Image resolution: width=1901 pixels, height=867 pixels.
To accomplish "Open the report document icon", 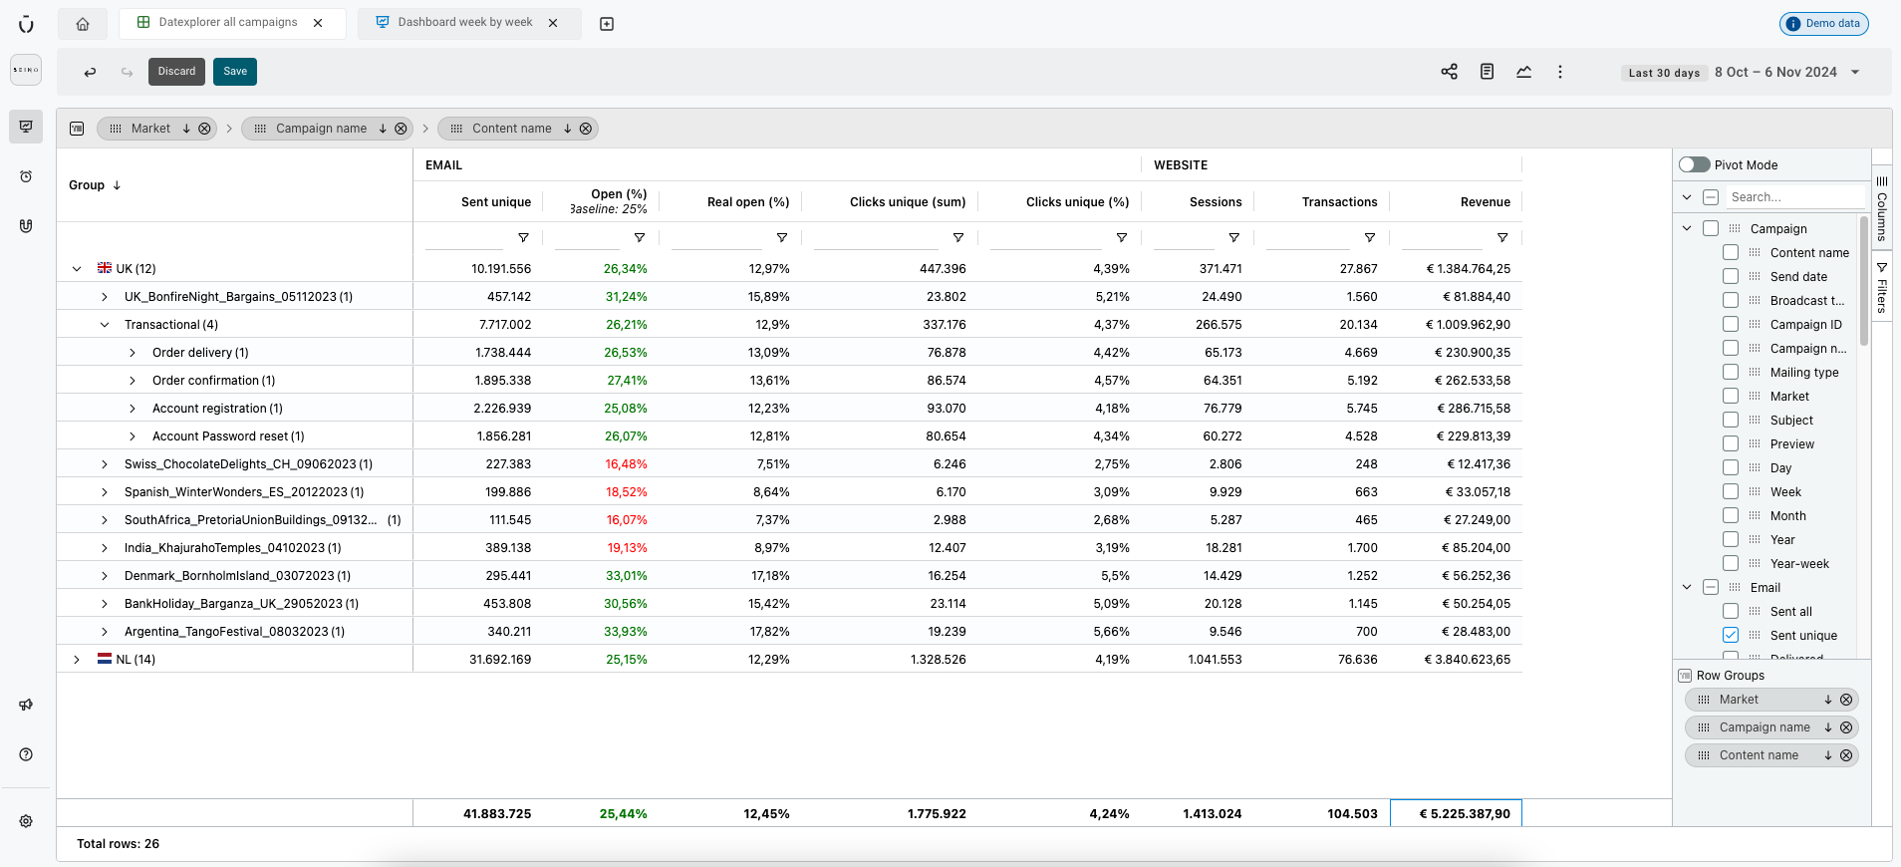I will 1487,72.
